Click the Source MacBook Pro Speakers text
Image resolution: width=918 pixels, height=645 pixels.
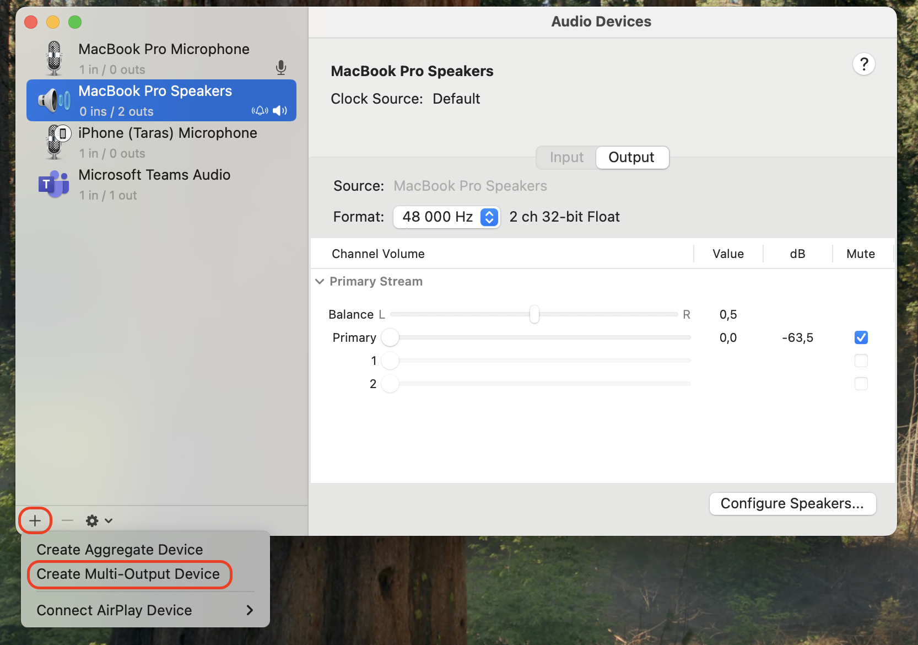point(470,186)
